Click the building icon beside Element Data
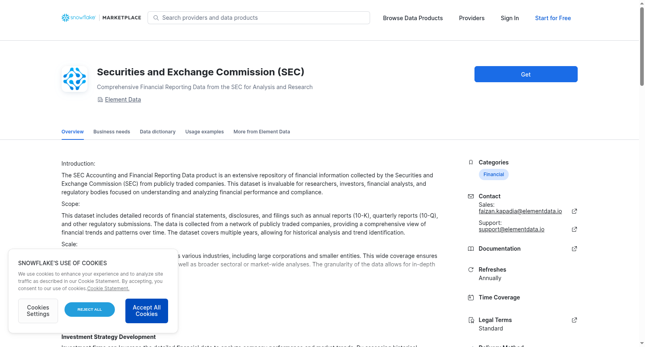The height and width of the screenshot is (347, 645). point(100,100)
